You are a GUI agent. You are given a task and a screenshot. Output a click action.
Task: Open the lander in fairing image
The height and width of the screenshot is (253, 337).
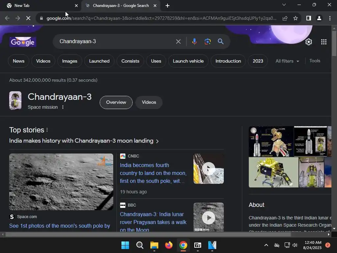tap(311, 172)
